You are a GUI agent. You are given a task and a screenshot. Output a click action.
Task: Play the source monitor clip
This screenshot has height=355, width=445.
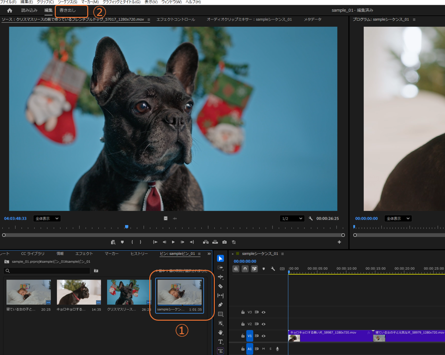173,242
